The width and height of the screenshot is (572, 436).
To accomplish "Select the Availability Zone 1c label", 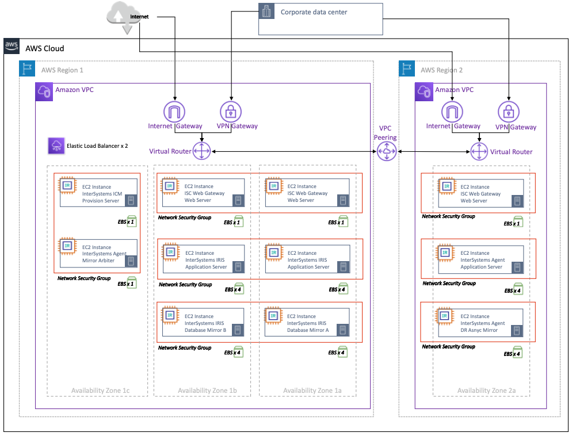I will [x=100, y=391].
